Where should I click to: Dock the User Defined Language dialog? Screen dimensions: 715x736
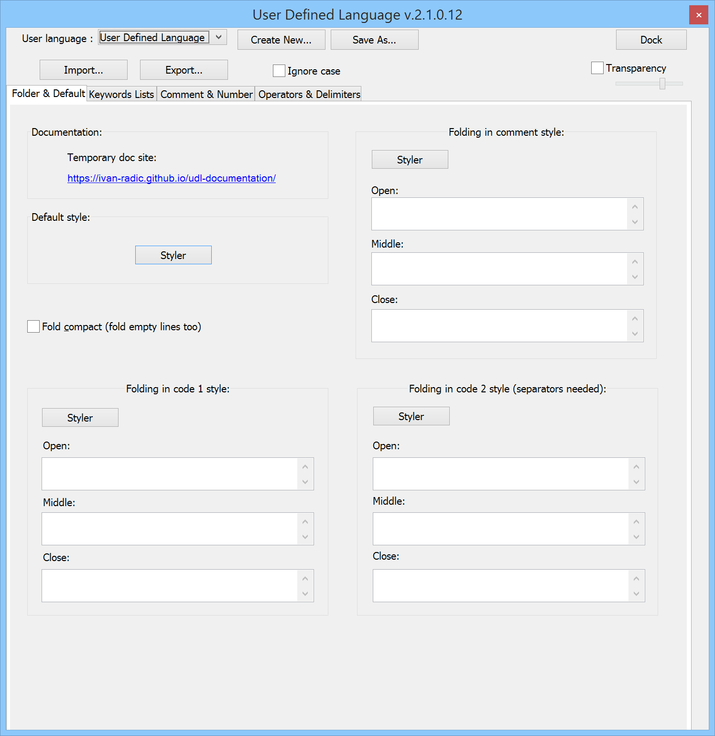click(650, 40)
